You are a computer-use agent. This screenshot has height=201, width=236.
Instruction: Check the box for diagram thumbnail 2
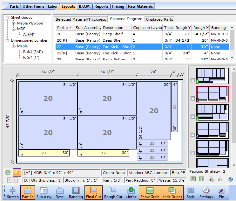click(x=192, y=98)
